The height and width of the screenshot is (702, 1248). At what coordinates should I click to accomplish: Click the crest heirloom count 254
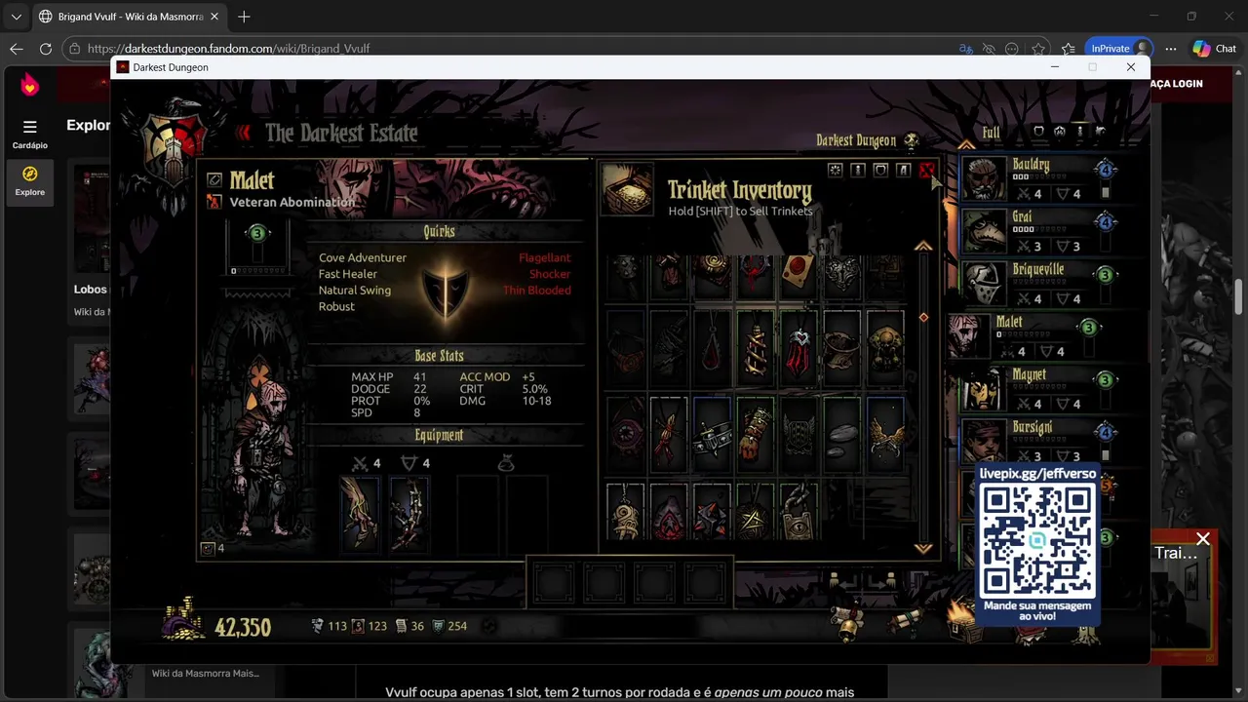[449, 626]
